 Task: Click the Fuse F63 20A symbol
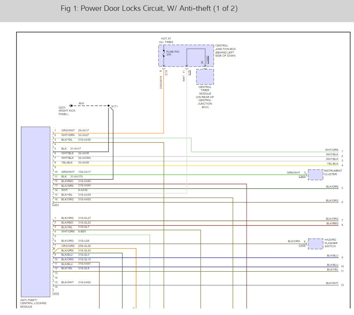(164, 53)
